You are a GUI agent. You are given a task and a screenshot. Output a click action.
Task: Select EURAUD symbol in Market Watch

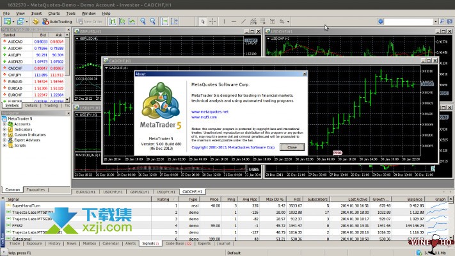[x=15, y=81]
